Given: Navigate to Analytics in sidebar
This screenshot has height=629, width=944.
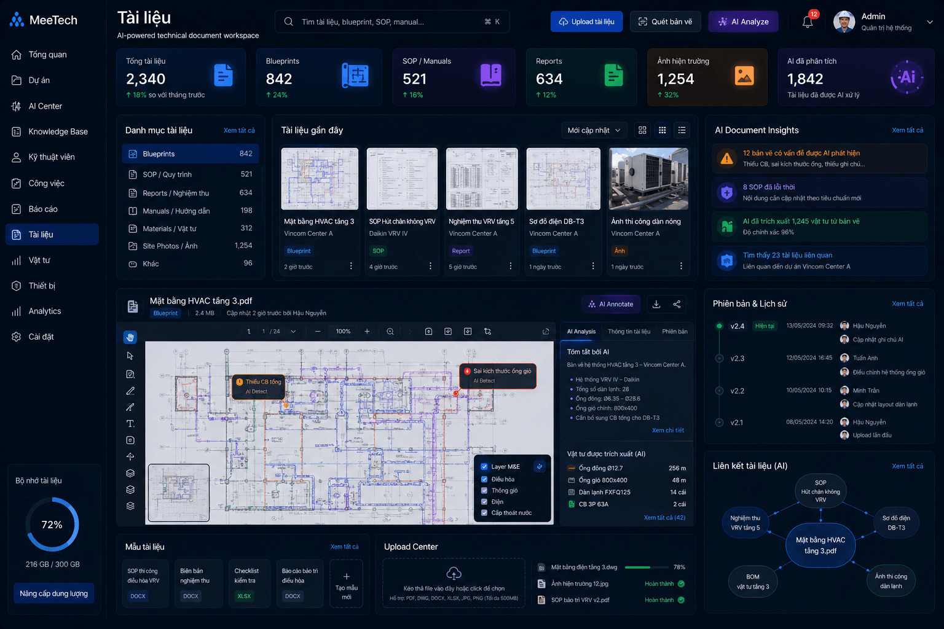Looking at the screenshot, I should point(52,311).
